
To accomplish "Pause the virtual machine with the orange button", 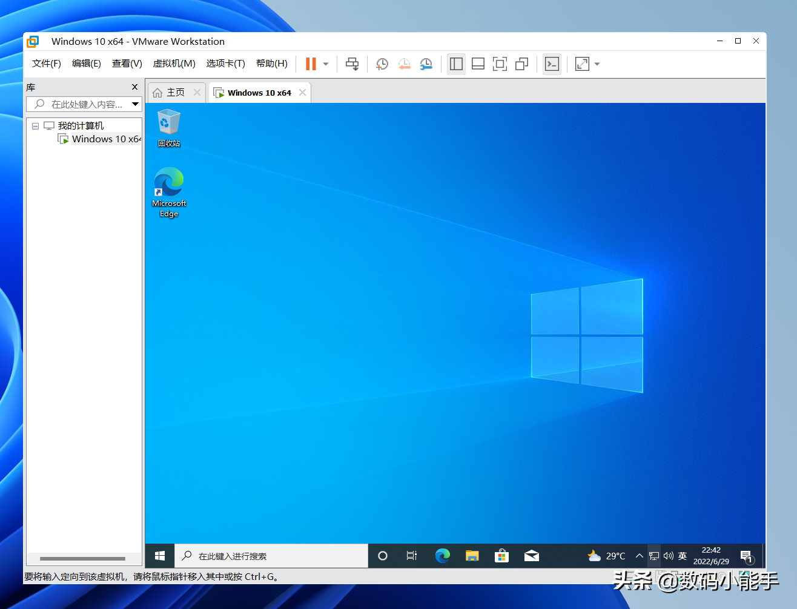I will pyautogui.click(x=311, y=64).
